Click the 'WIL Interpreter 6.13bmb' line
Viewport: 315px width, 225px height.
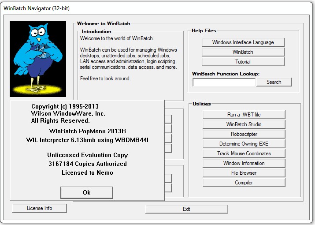click(87, 140)
